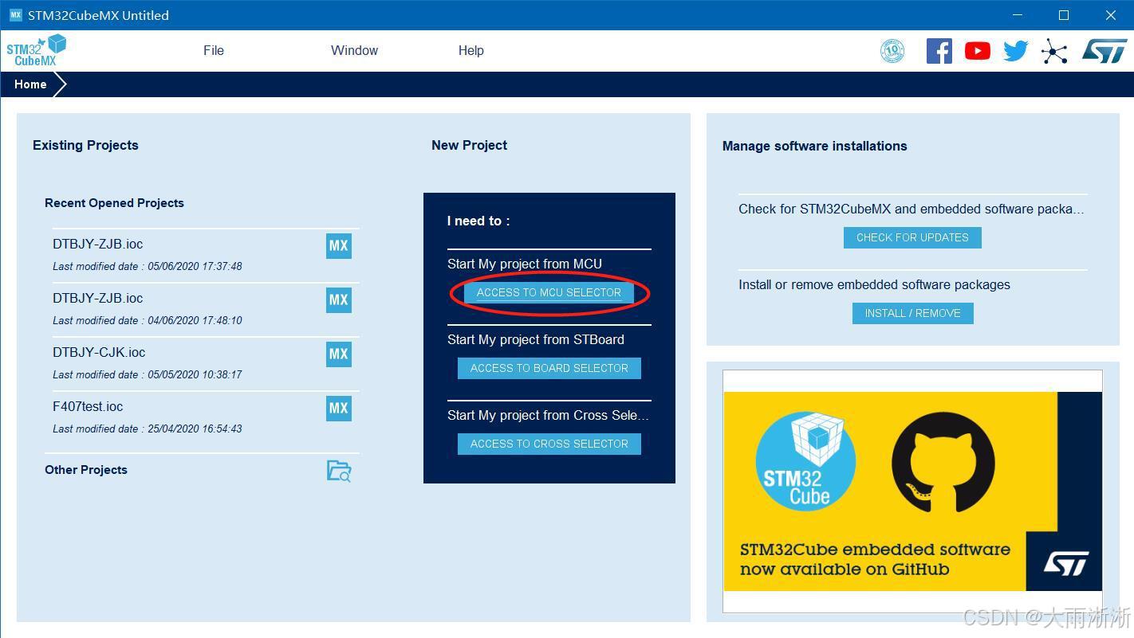Open the File menu
The image size is (1134, 638).
[214, 50]
